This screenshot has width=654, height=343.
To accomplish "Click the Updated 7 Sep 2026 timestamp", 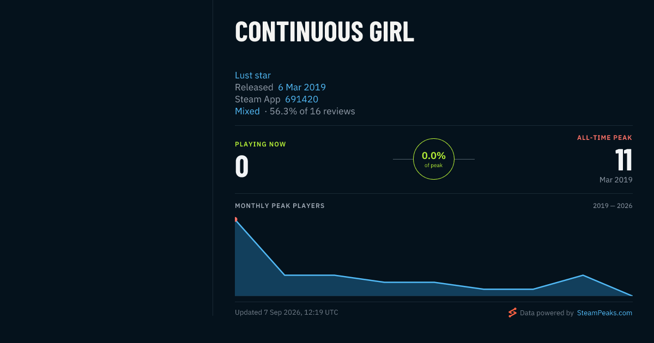I will click(x=287, y=313).
